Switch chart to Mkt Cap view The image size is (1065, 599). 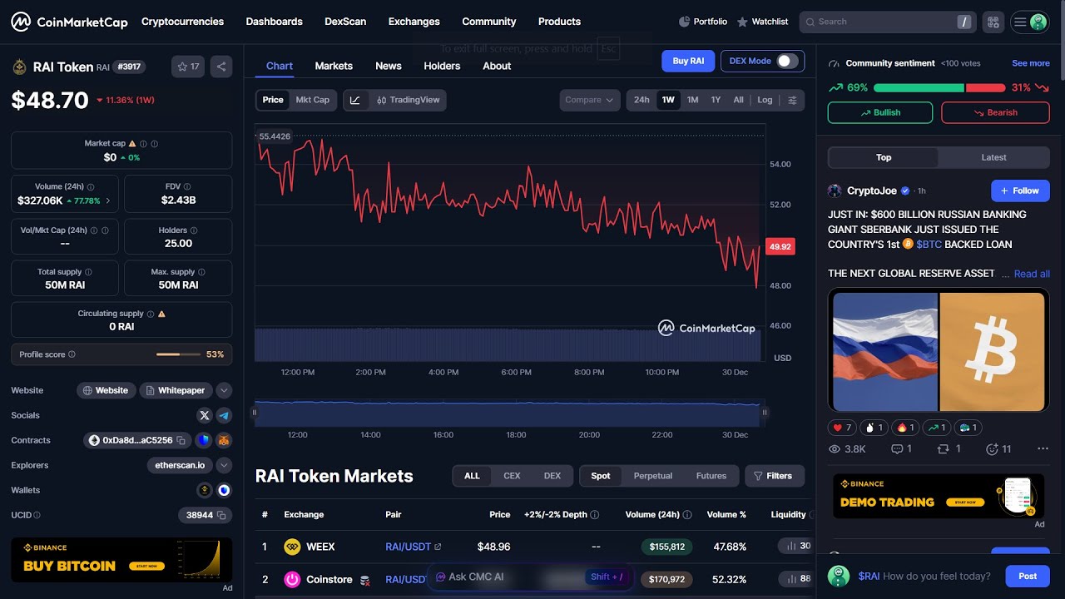(313, 100)
